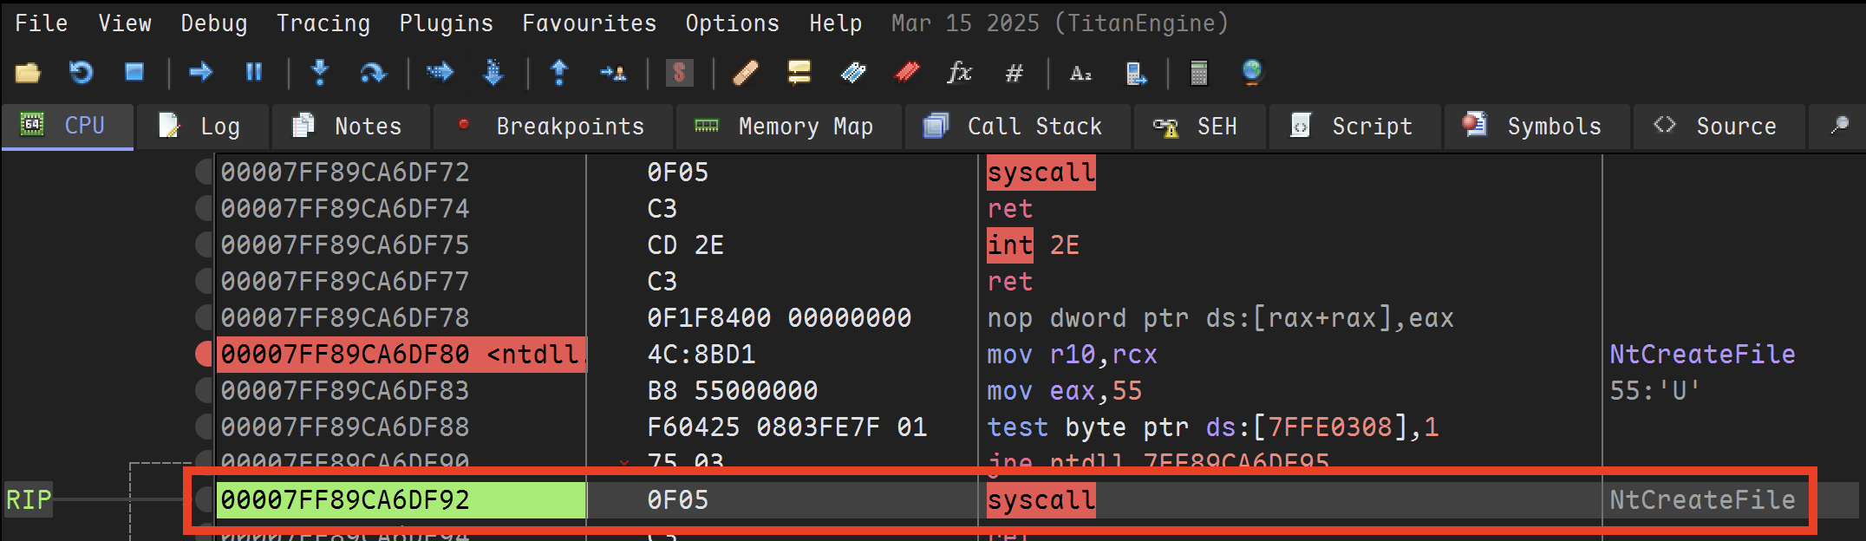
Task: Show comments with the speech bubble icon
Action: pyautogui.click(x=799, y=73)
